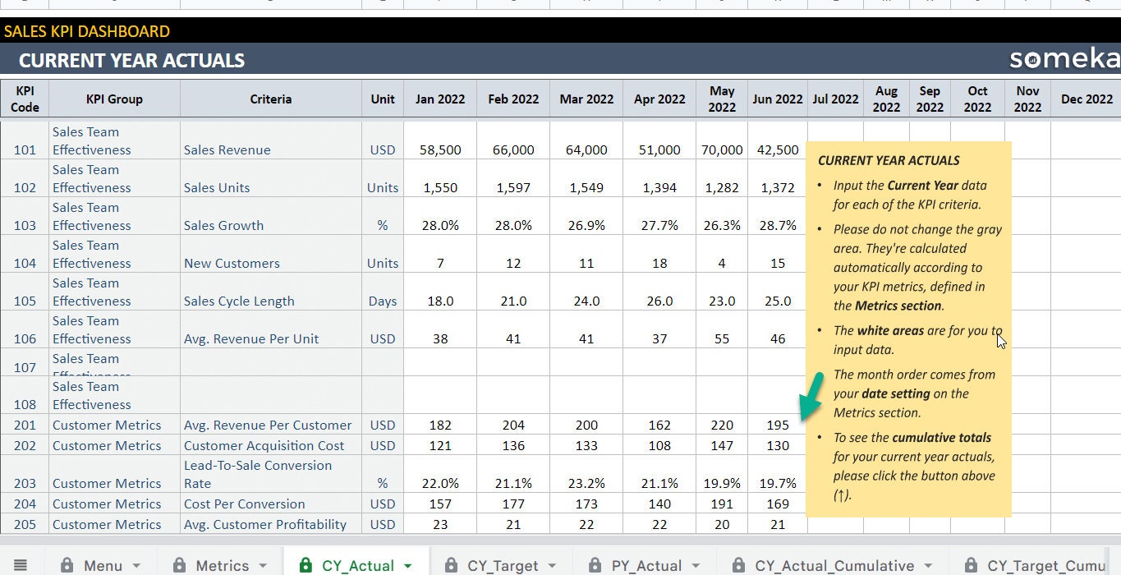Image resolution: width=1121 pixels, height=575 pixels.
Task: Select the Dec 2022 column header
Action: click(1087, 99)
